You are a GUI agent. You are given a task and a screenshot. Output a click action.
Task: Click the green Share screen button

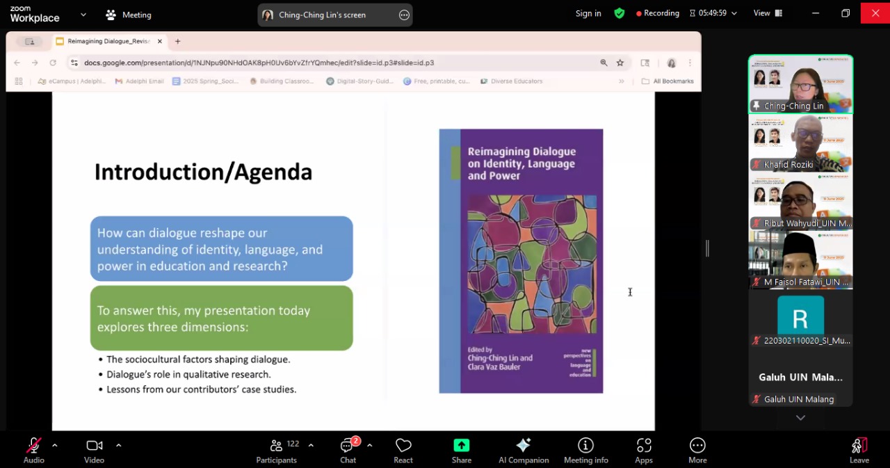(x=462, y=450)
